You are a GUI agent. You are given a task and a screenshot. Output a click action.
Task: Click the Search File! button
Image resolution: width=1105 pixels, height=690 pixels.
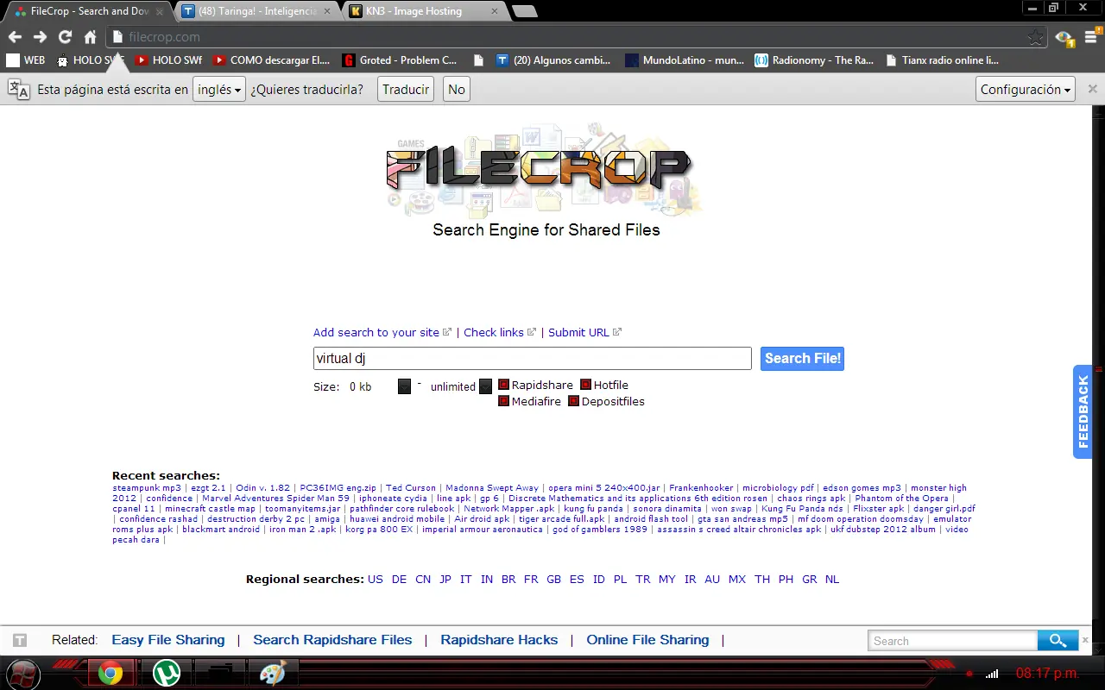coord(802,358)
